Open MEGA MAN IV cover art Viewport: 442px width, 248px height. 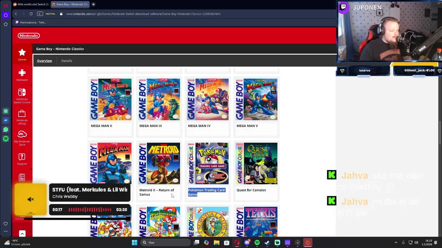208,99
